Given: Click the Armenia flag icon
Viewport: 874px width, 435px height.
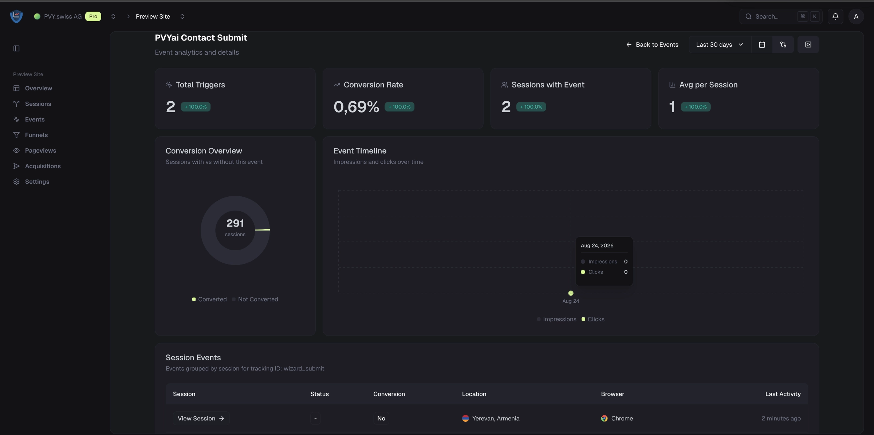Looking at the screenshot, I should tap(465, 418).
